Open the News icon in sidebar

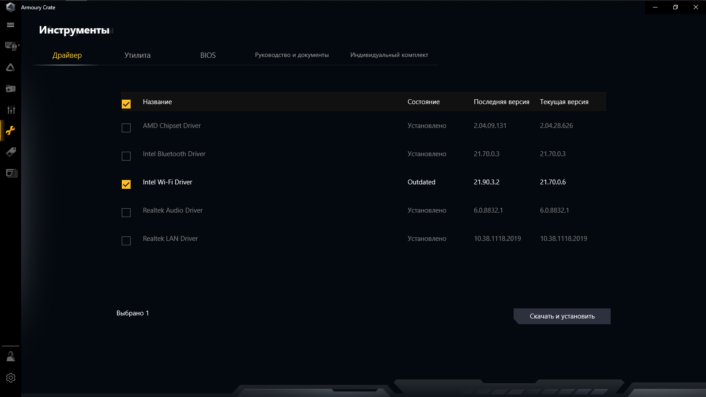(x=11, y=173)
